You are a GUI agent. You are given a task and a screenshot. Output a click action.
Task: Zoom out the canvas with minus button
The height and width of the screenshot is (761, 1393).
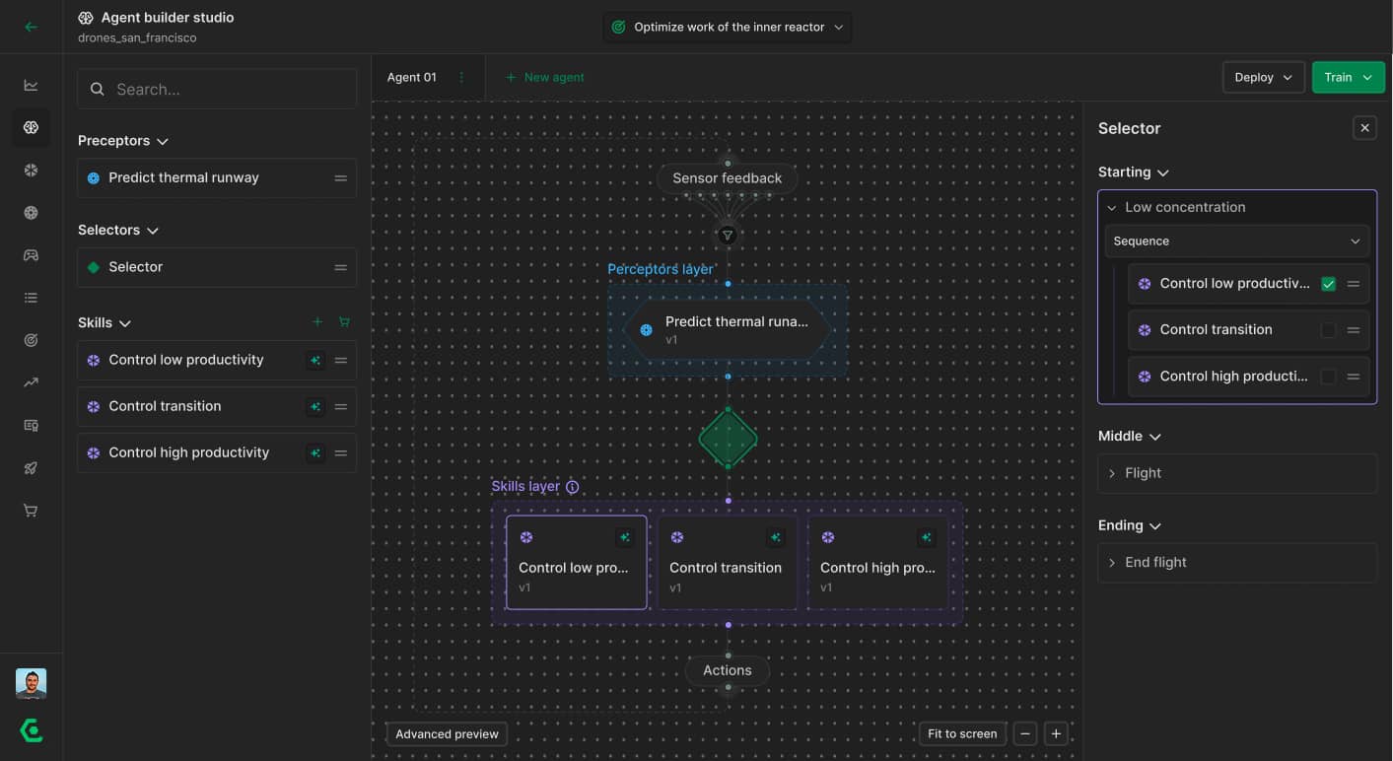click(x=1025, y=733)
